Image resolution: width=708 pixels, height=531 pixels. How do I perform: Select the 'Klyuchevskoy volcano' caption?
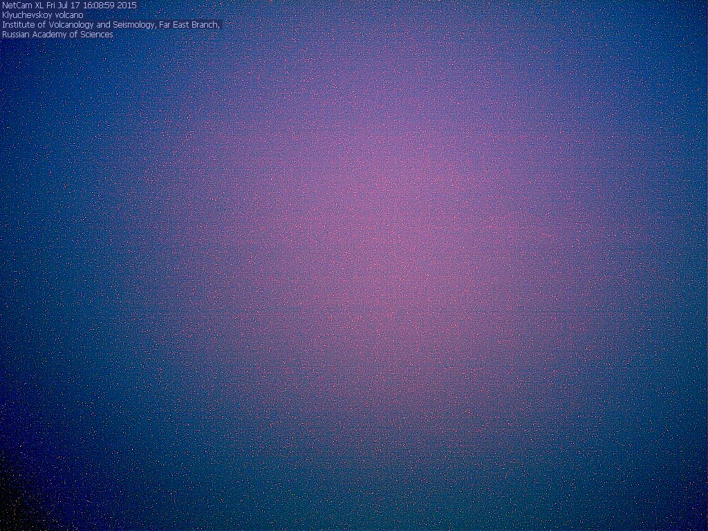tap(42, 15)
